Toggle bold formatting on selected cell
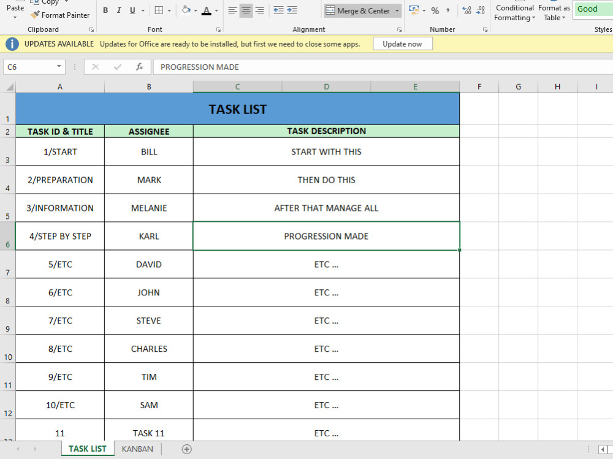Viewport: 613px width, 459px height. coord(105,10)
